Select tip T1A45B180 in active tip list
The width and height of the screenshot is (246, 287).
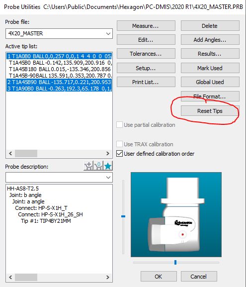pos(59,69)
